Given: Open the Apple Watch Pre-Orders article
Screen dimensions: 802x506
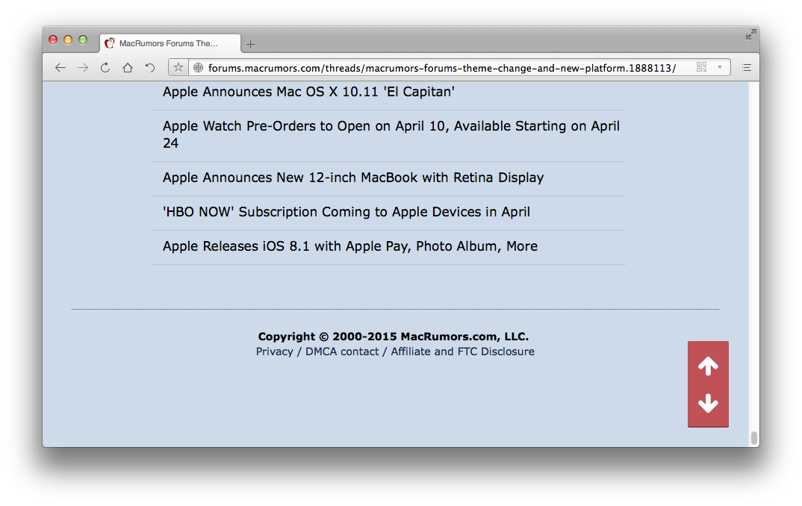Looking at the screenshot, I should pos(391,134).
